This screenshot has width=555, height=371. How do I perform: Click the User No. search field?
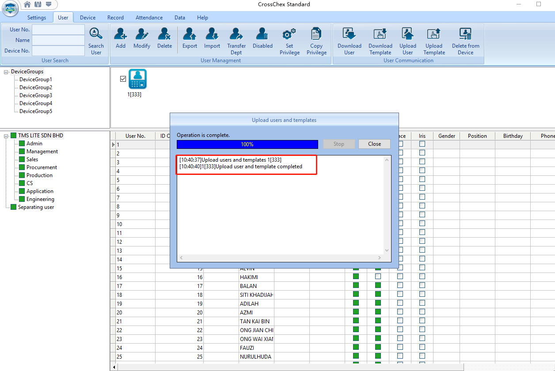58,30
